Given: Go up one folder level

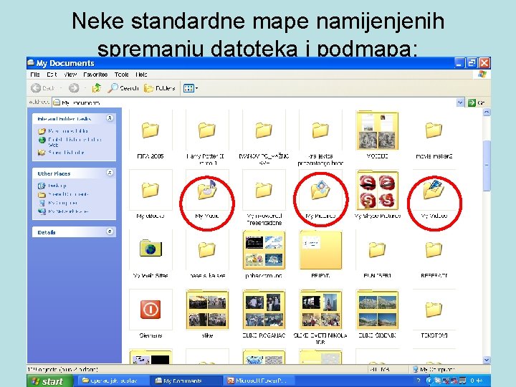Looking at the screenshot, I should click(x=97, y=88).
